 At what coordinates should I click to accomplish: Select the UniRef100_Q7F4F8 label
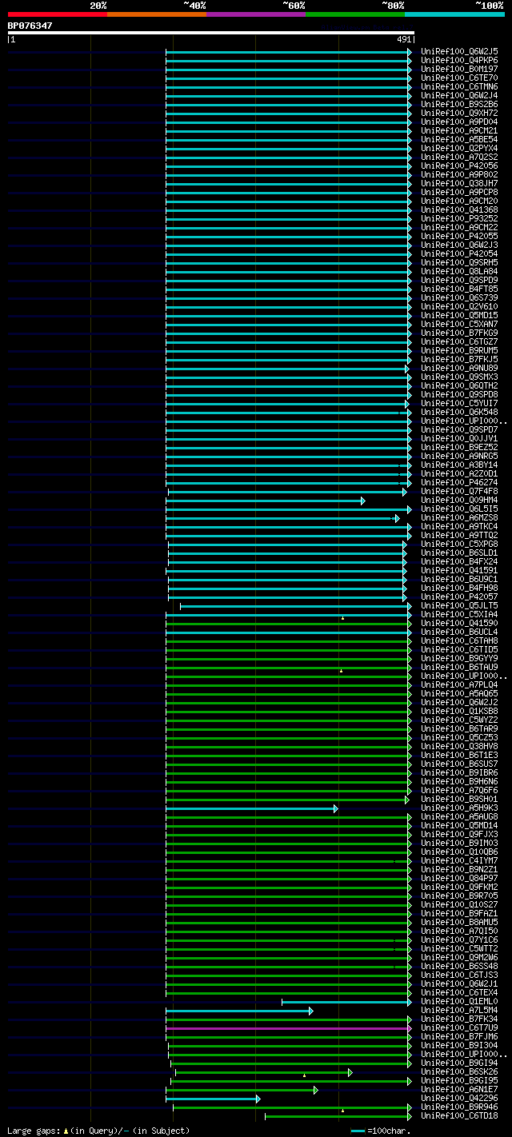(459, 491)
